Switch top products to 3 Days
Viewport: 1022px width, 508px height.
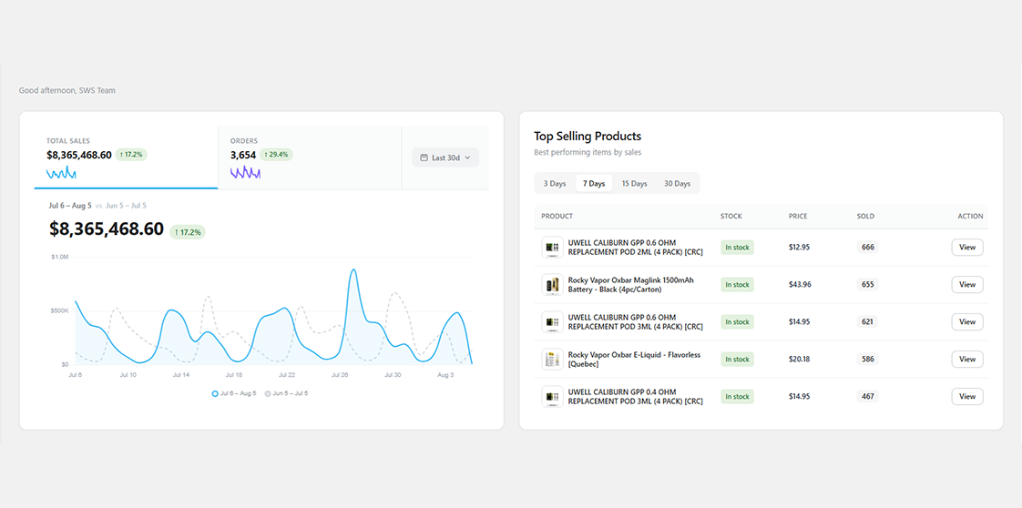pos(555,184)
